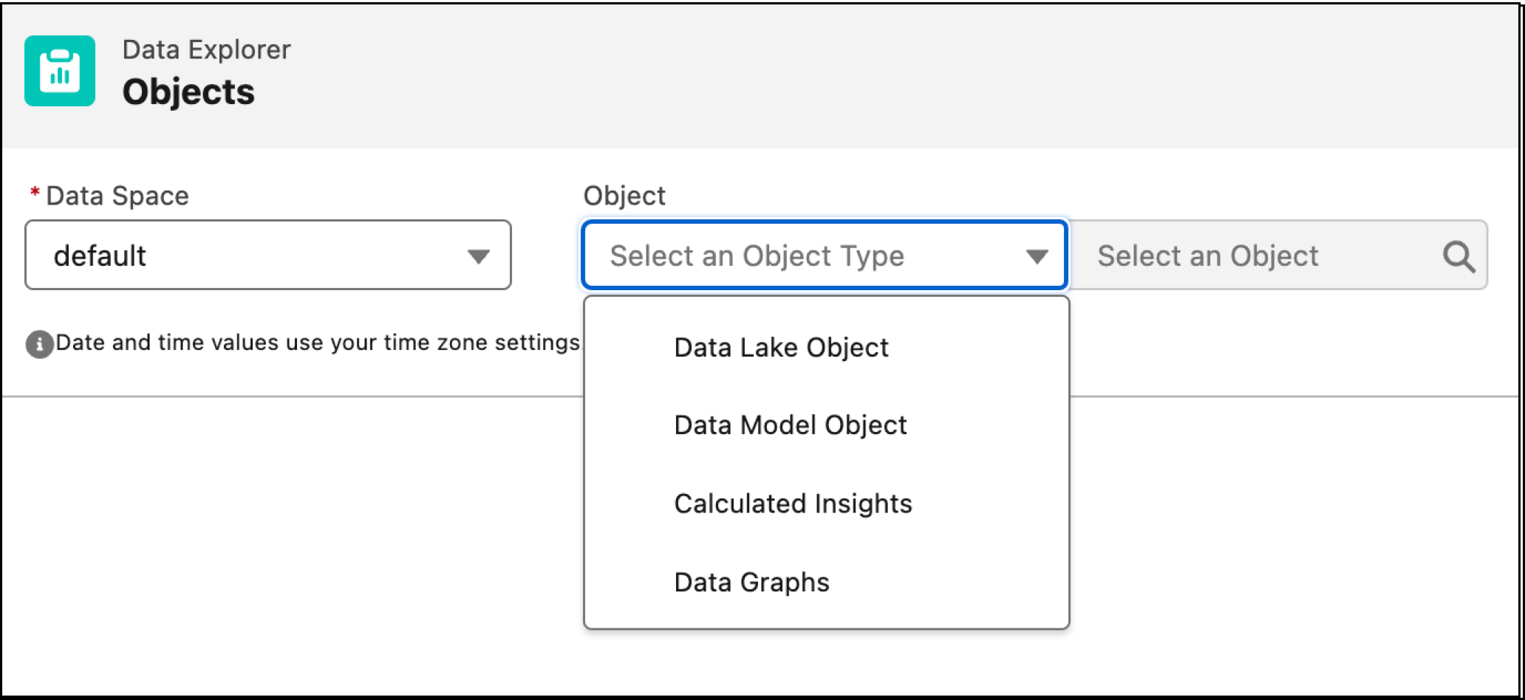Click the Object field label
The height and width of the screenshot is (700, 1525).
tap(624, 196)
